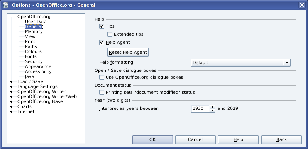308x149 pixels.
Task: Expand the Internet node
Action: pos(12,112)
